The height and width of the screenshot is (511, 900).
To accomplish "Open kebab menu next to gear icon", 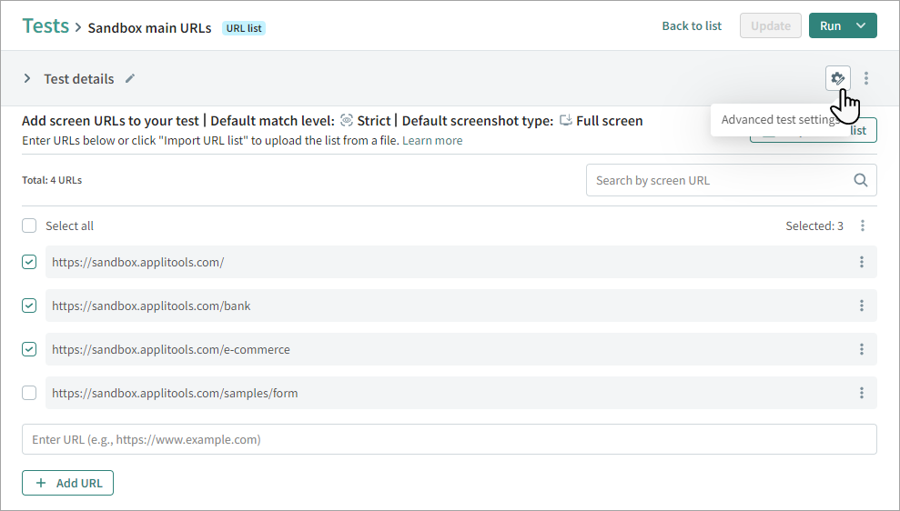I will (866, 78).
